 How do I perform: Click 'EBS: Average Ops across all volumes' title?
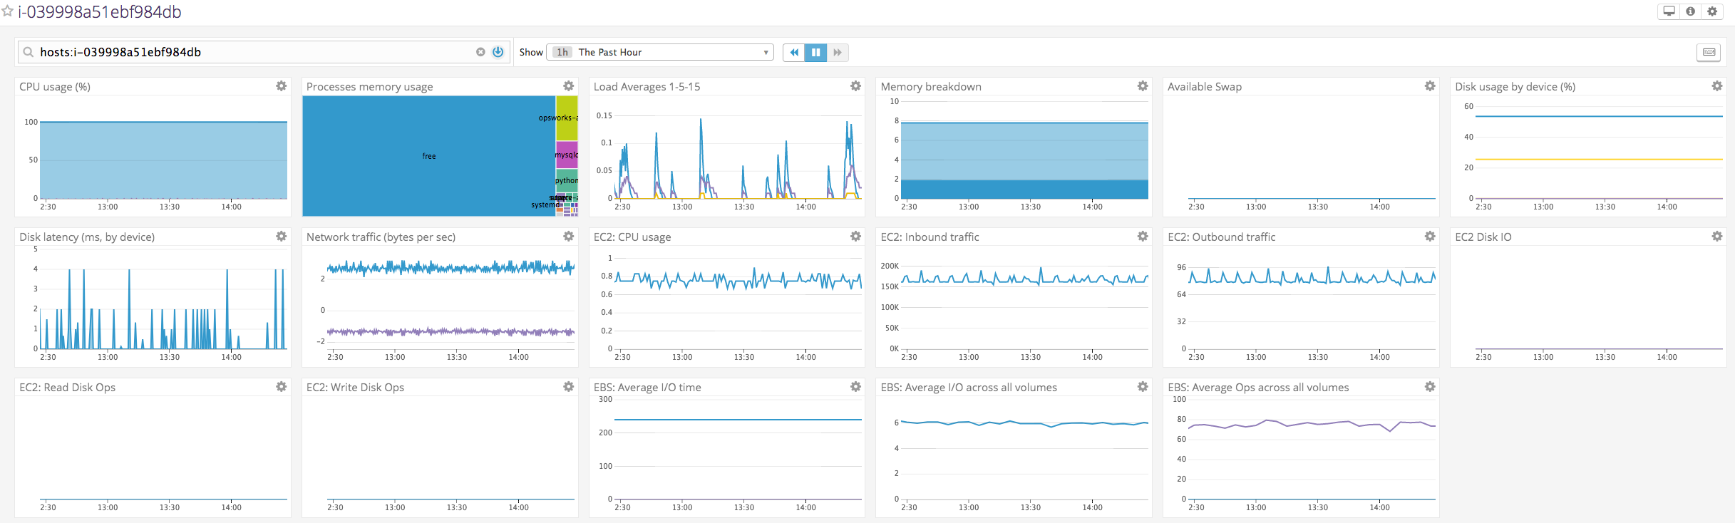(x=1258, y=387)
